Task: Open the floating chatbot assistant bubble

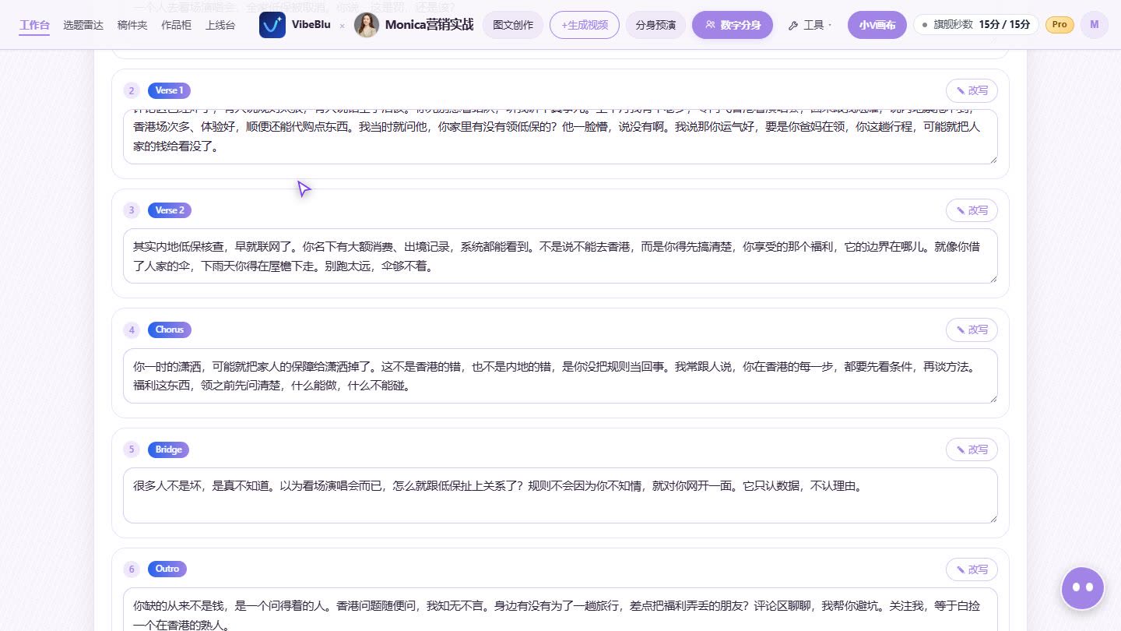Action: pos(1083,587)
